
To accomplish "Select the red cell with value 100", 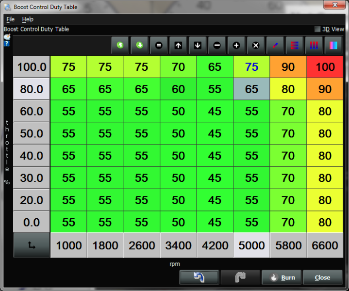I will (325, 67).
